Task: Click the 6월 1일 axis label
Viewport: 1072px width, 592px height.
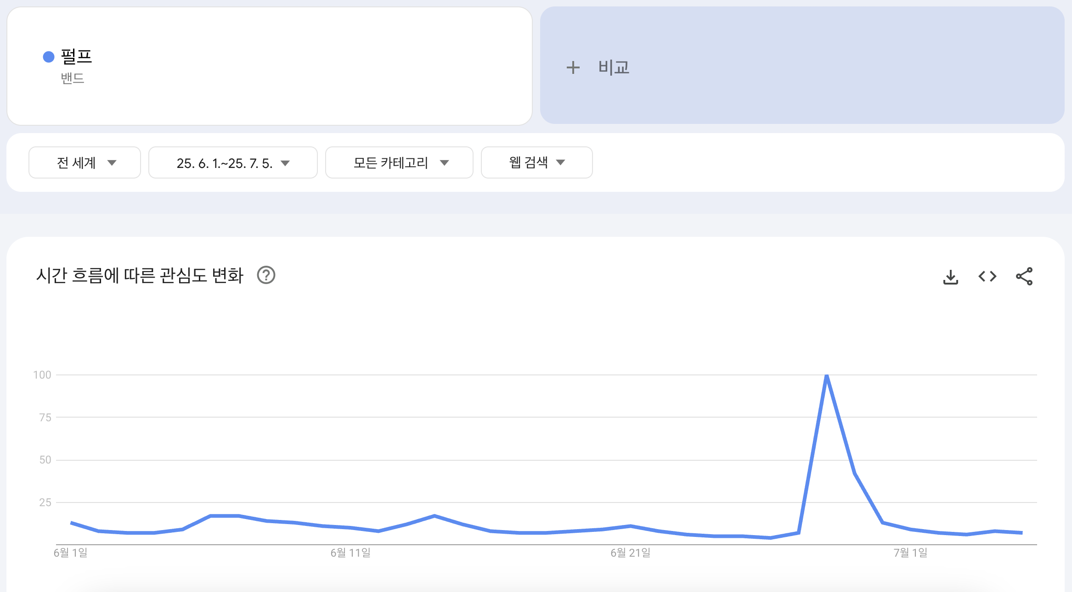Action: tap(70, 553)
